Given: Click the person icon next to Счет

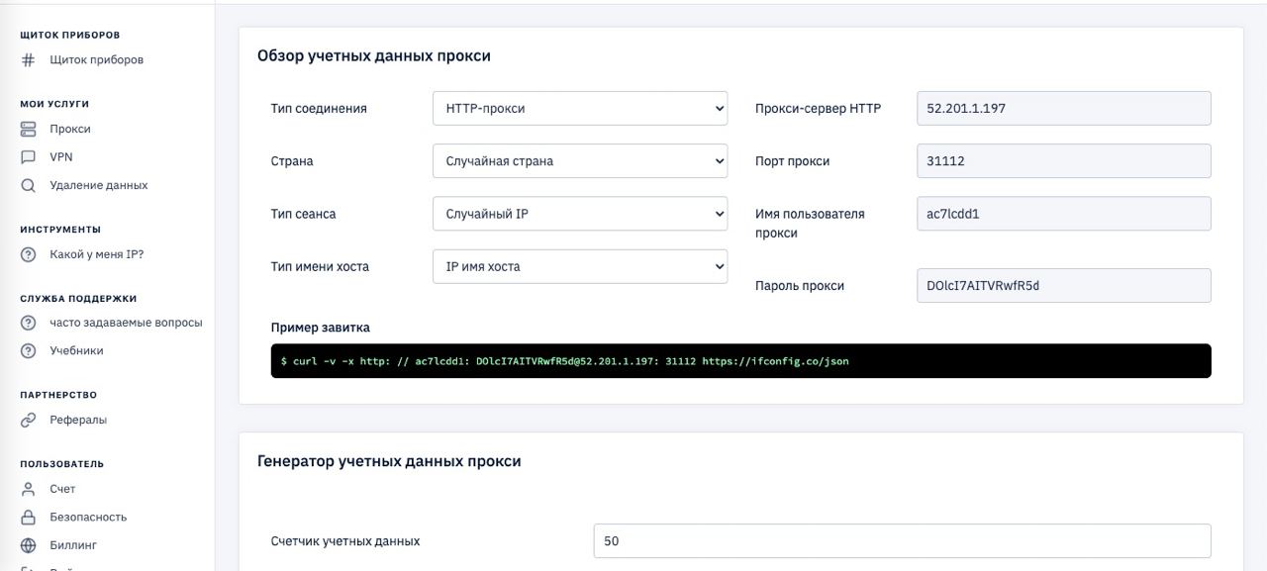Looking at the screenshot, I should click(29, 490).
